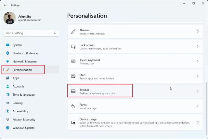Select the Bluetooth & devices icon
This screenshot has width=208, height=139.
pyautogui.click(x=8, y=53)
